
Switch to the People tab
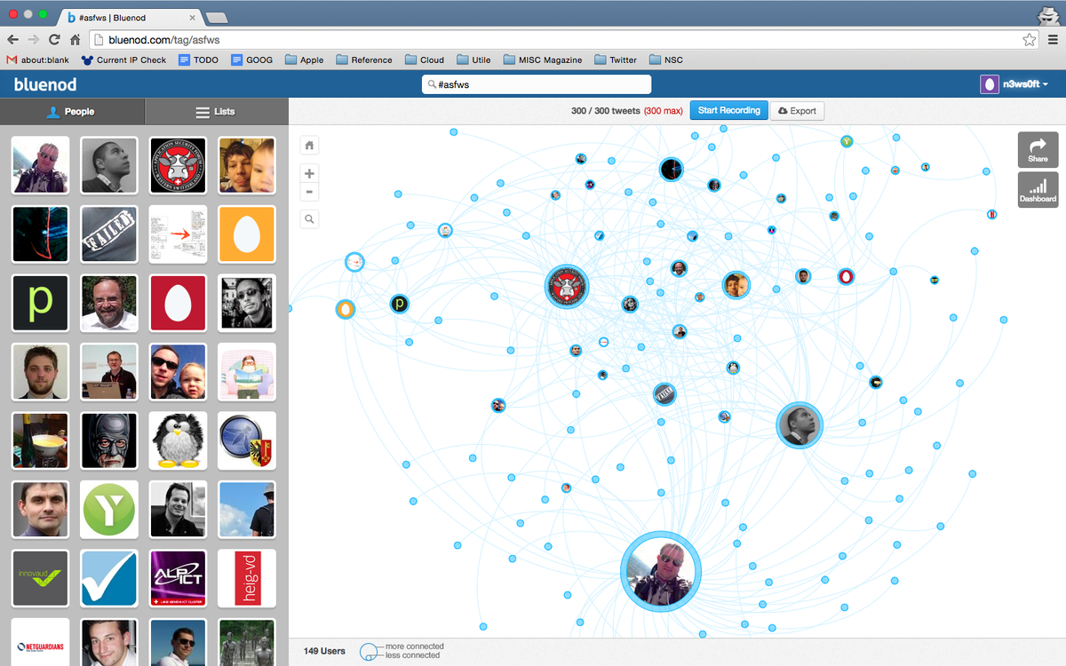click(72, 111)
